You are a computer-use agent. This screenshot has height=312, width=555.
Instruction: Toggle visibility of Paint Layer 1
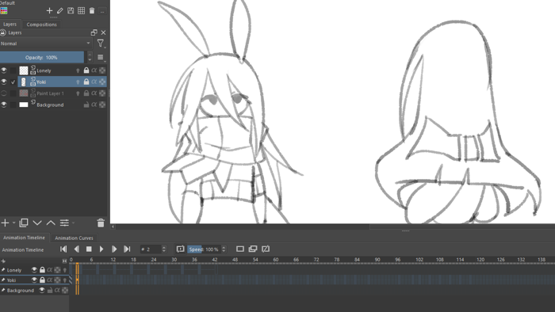[3, 93]
